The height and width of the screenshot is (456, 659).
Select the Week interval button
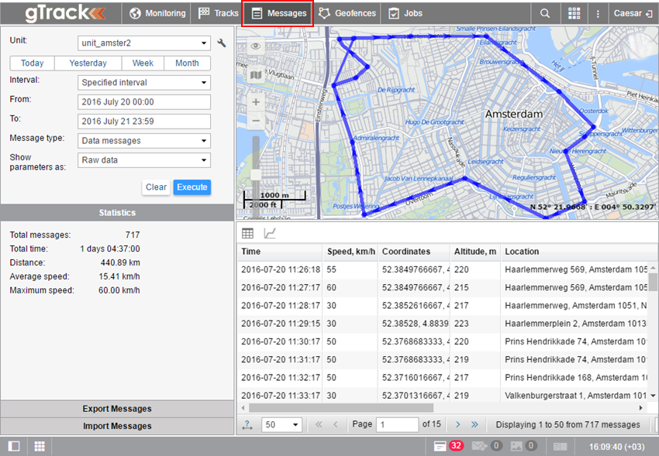pos(143,63)
